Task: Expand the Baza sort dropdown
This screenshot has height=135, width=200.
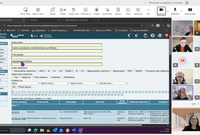Action: 26,83
